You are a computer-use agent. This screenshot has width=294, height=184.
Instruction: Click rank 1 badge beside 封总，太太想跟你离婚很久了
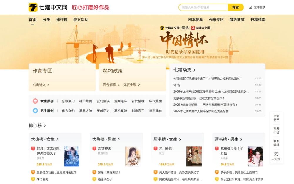33,148
